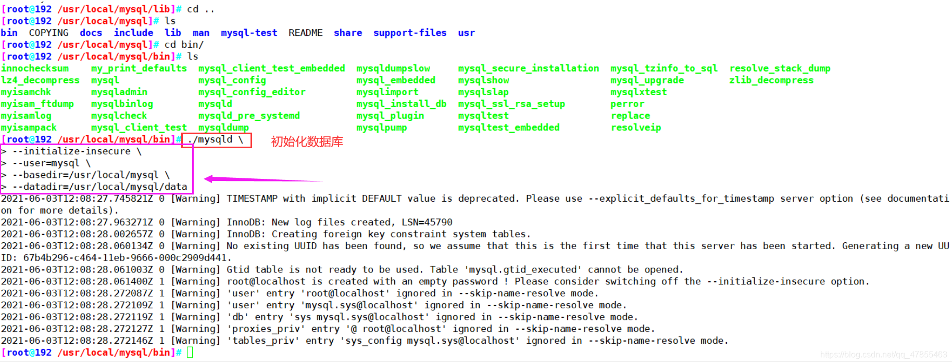
Task: Select 'perror' file entry
Action: coord(628,104)
